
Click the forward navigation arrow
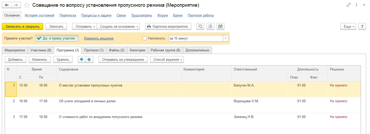click(16, 5)
